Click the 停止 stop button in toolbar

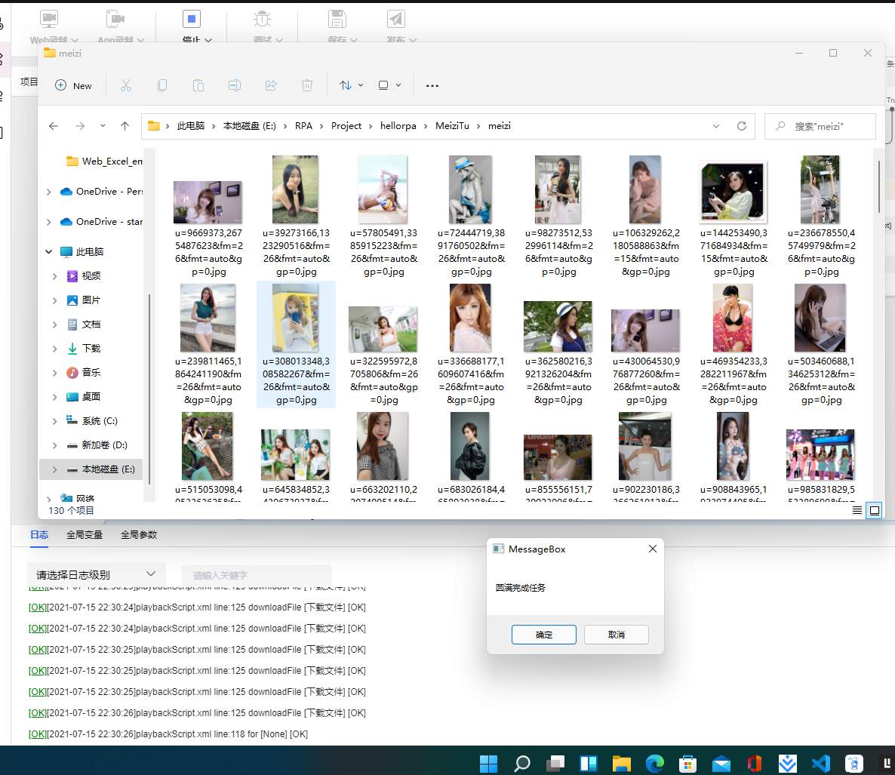[192, 20]
